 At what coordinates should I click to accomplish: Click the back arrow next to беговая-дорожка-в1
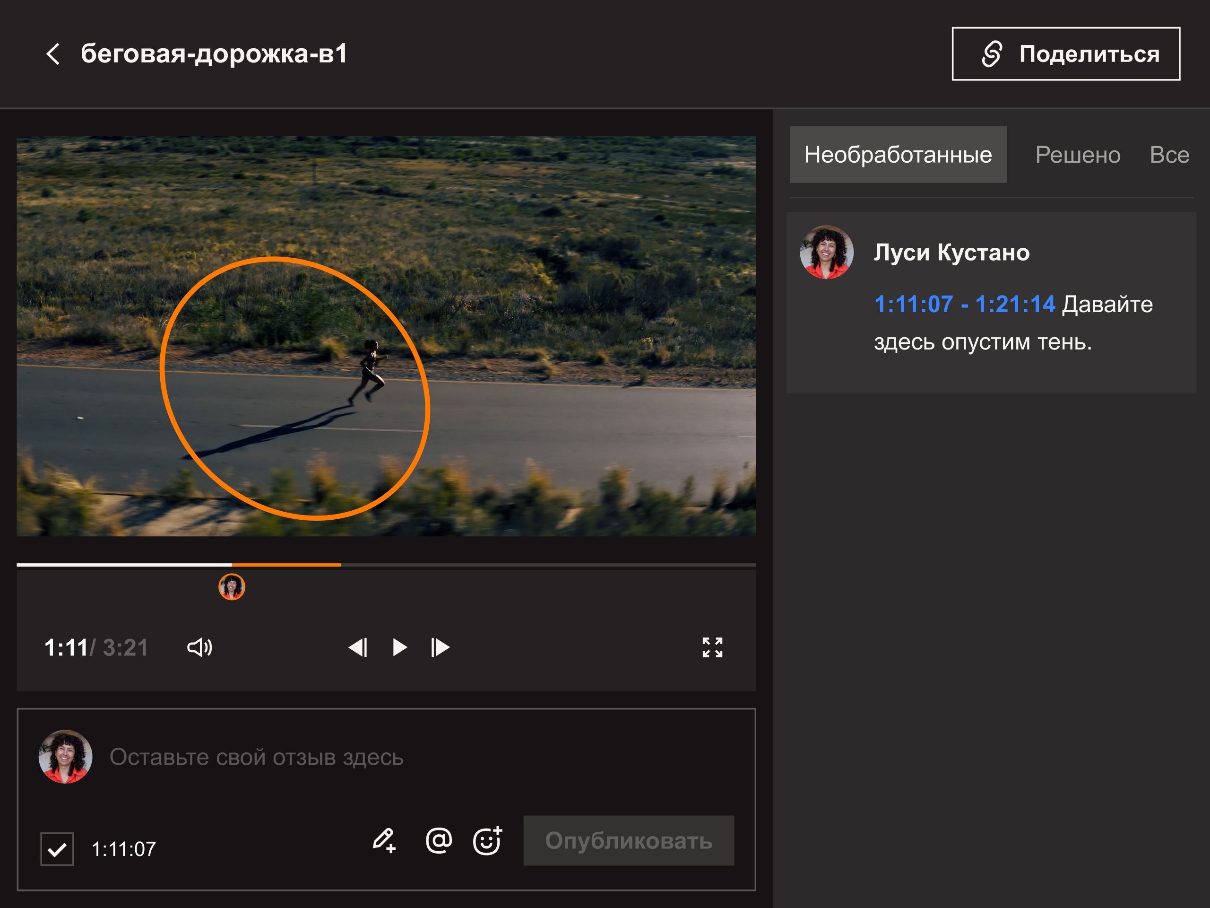(53, 54)
